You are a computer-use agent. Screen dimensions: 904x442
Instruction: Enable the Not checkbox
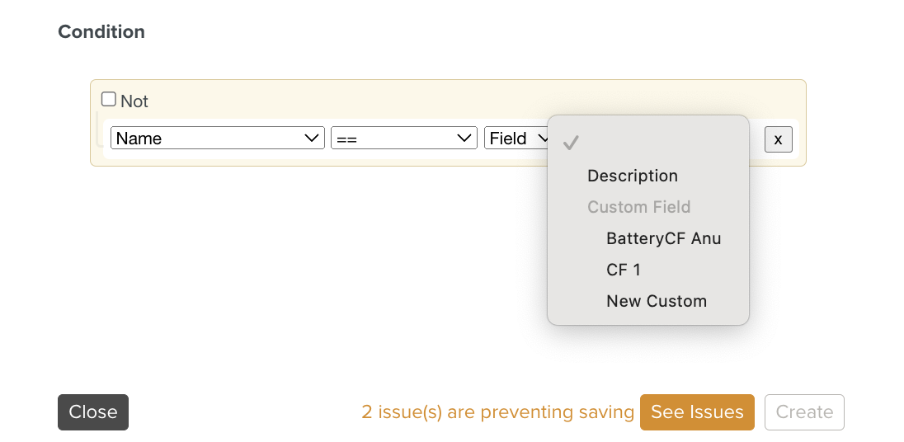click(x=109, y=100)
